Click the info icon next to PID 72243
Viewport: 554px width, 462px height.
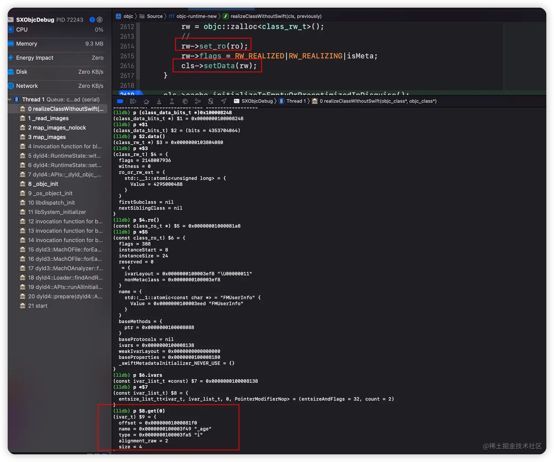[x=92, y=20]
